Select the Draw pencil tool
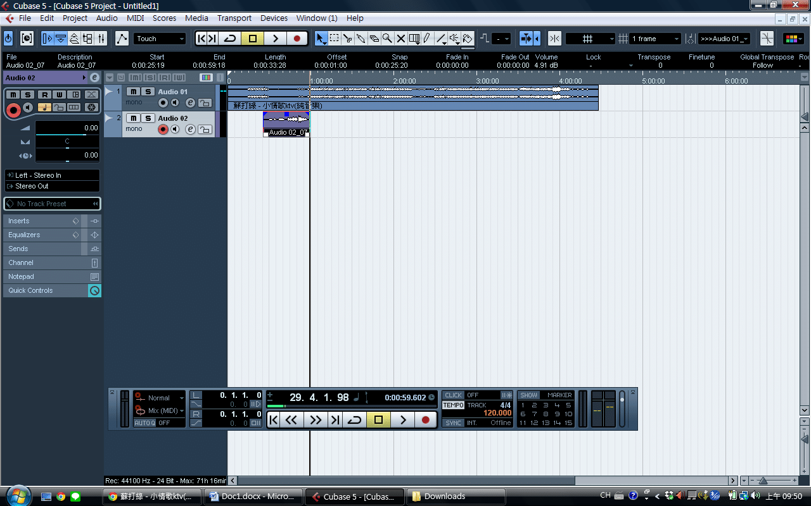 tap(427, 39)
